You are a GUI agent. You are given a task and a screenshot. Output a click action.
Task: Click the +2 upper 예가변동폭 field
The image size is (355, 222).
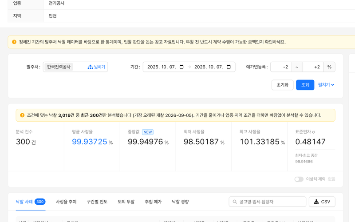pyautogui.click(x=313, y=67)
